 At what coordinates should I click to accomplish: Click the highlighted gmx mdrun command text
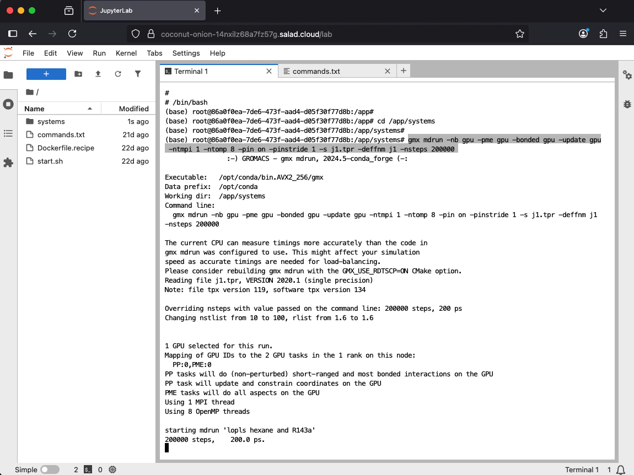tap(383, 144)
